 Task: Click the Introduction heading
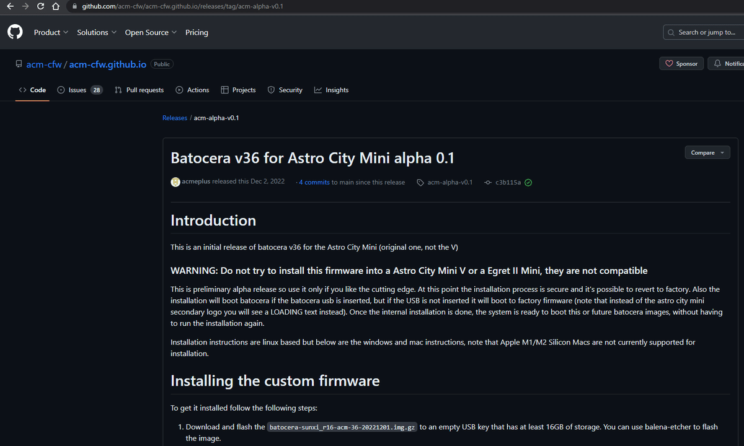pyautogui.click(x=213, y=221)
